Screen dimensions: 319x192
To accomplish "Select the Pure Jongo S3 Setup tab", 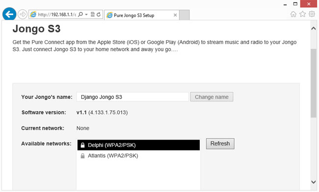I will 142,15.
